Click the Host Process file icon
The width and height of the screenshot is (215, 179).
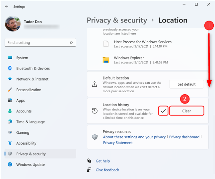106,44
